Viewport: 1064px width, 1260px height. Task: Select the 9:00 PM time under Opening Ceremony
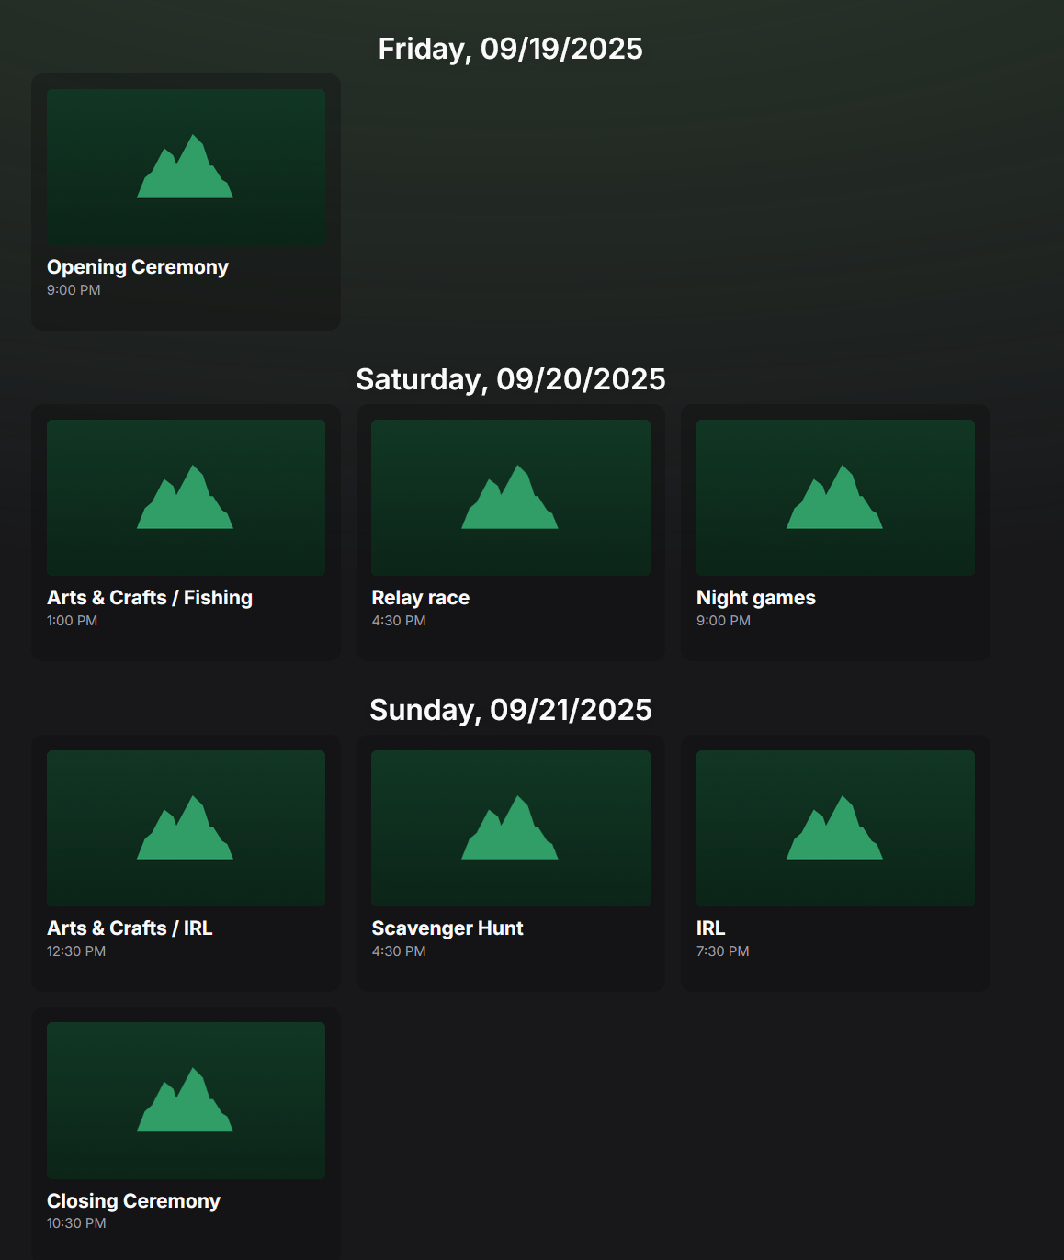pos(74,290)
